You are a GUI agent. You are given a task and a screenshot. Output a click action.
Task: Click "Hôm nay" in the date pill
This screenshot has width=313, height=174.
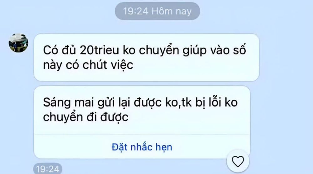172,11
